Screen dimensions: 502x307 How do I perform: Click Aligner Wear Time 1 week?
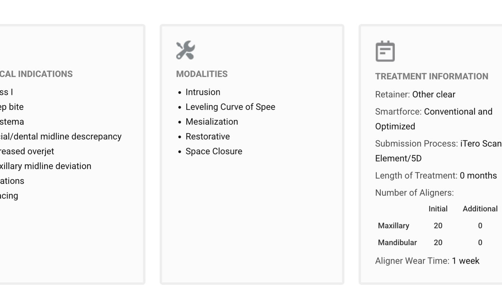[x=427, y=261]
